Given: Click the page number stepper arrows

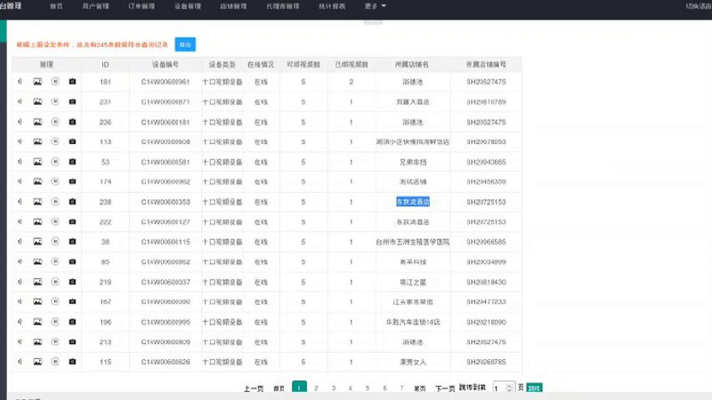Looking at the screenshot, I should 511,388.
